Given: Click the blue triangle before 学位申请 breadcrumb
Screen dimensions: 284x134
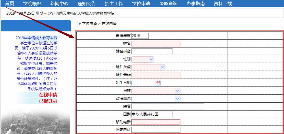Looking at the screenshot, I should (x=80, y=23).
